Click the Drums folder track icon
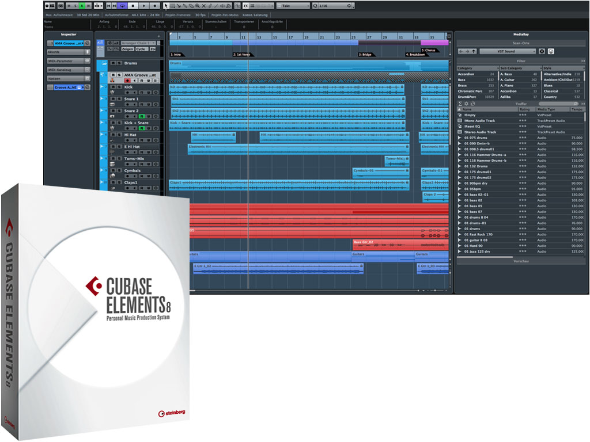590x442 pixels. point(104,63)
